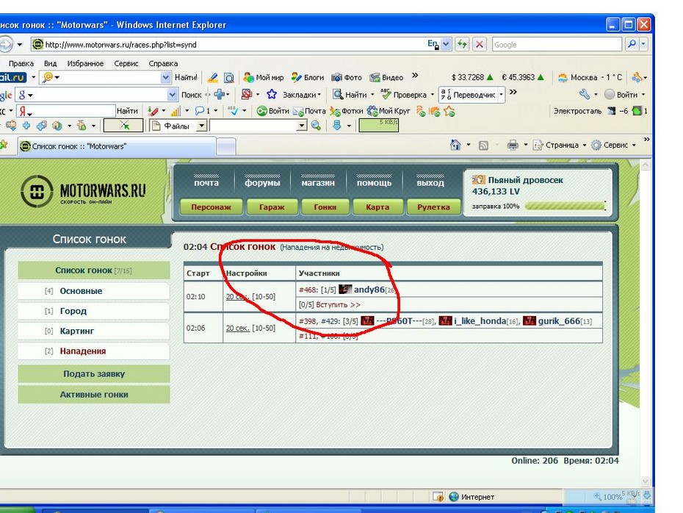Expand the Переводчик dropdown
The height and width of the screenshot is (513, 683).
[502, 95]
